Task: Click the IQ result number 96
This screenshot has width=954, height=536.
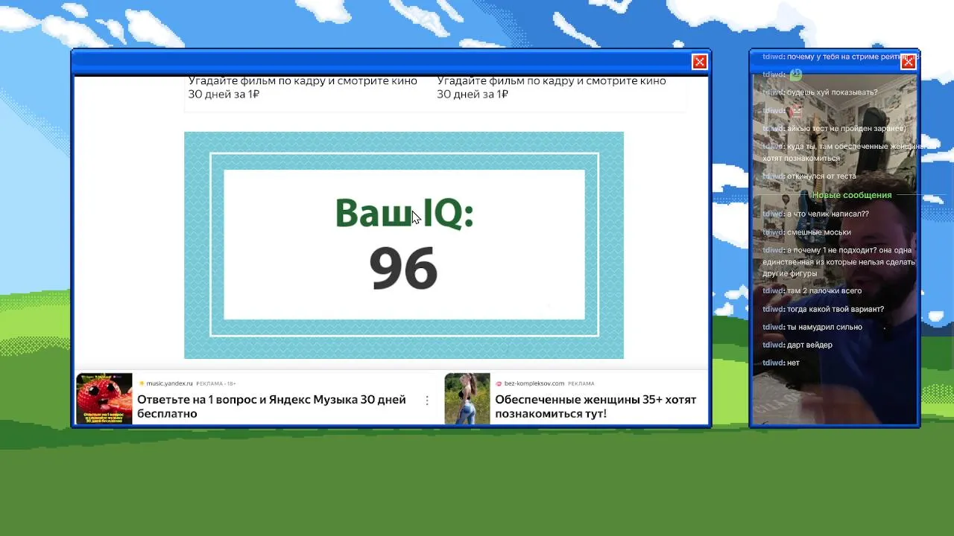Action: point(403,269)
